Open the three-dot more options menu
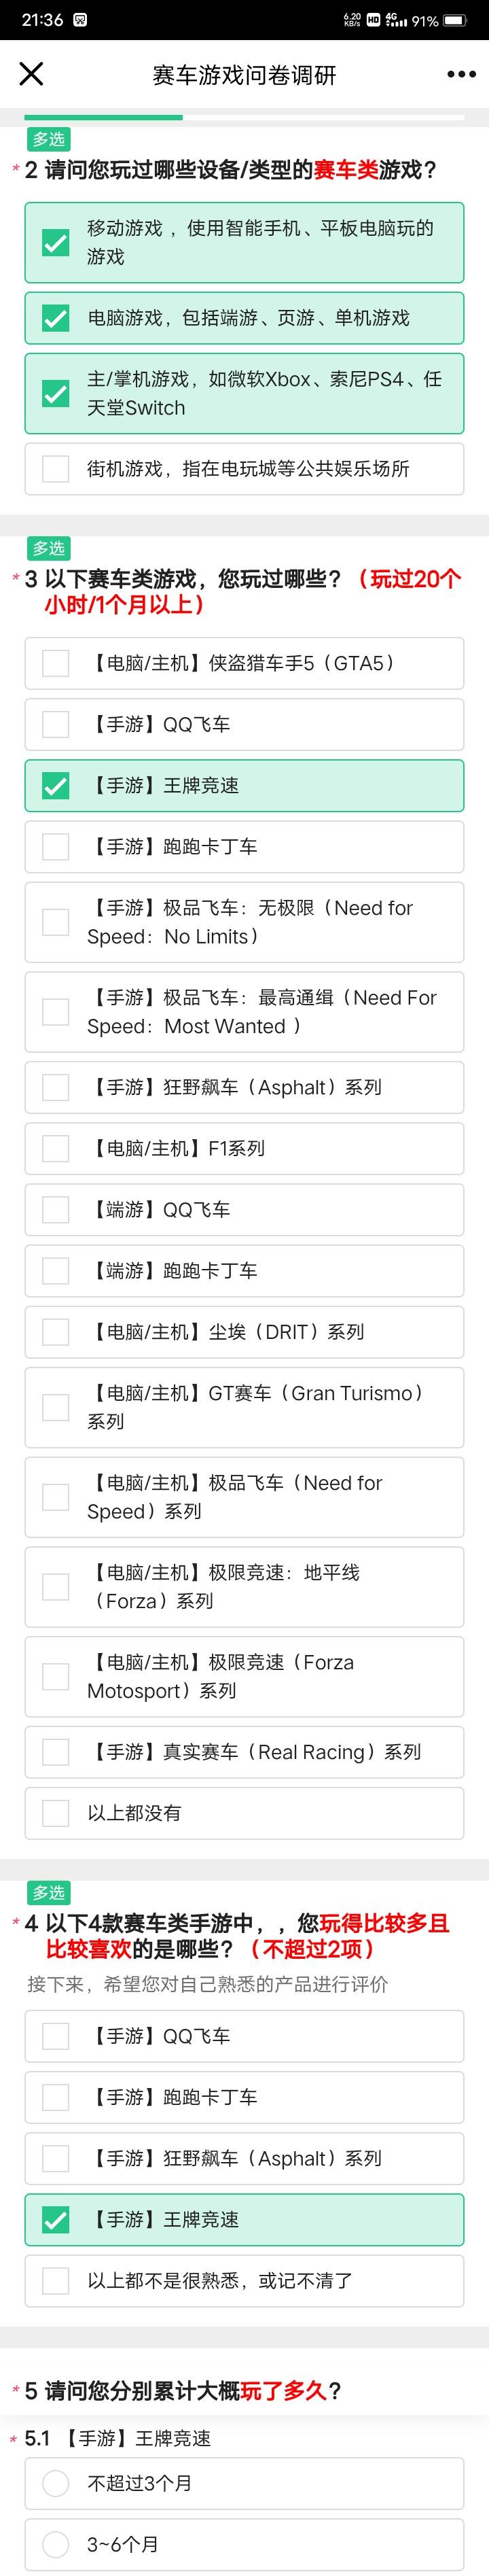 (x=461, y=75)
